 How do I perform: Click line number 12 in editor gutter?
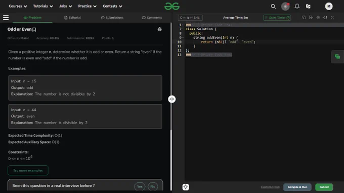(179, 51)
